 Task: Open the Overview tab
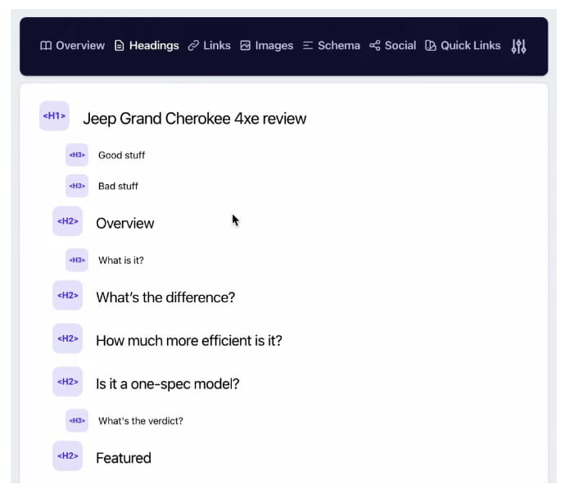72,45
